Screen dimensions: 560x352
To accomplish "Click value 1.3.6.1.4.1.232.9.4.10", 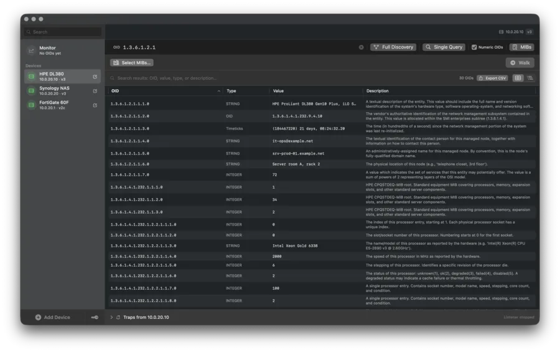I will pyautogui.click(x=297, y=117).
